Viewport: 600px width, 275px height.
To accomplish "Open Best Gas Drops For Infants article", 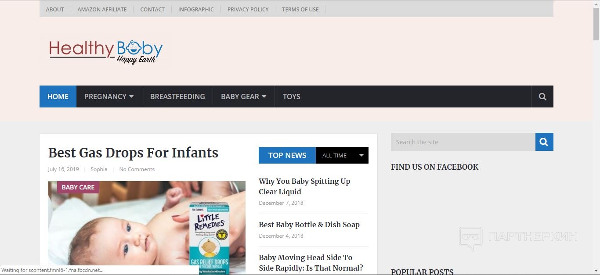I will (133, 153).
